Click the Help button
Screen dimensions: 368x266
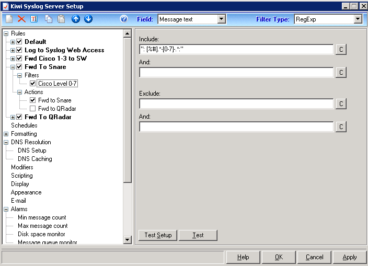pos(243,257)
